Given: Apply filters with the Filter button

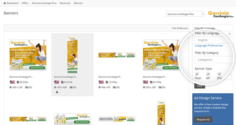Looking at the screenshot, I should [x=199, y=86].
